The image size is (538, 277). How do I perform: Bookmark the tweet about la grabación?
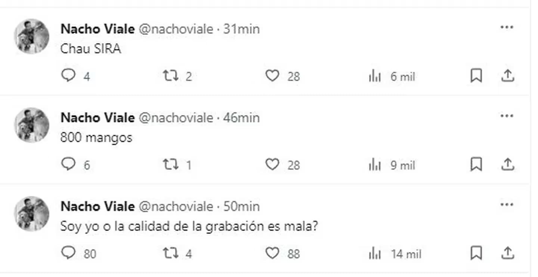point(476,253)
